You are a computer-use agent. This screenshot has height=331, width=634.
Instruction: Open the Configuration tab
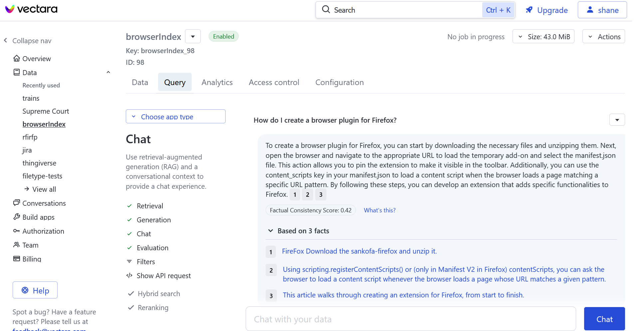tap(339, 82)
